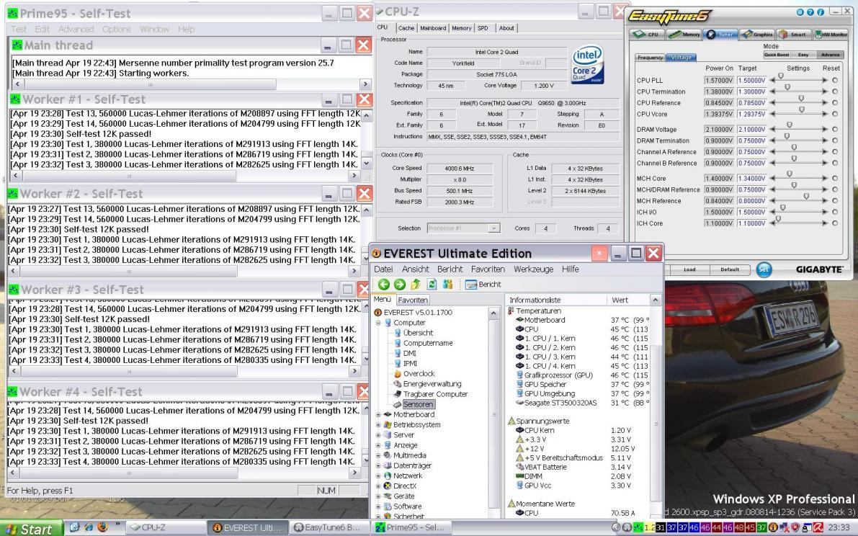Open Energieverwaltung in the EVEREST tree
Screen dimensions: 858x536
pyautogui.click(x=432, y=384)
